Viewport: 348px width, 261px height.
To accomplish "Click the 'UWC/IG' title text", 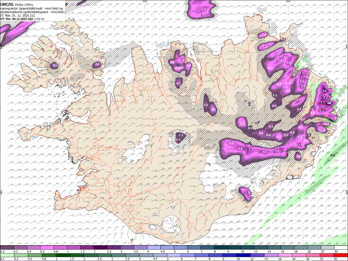I will [x=6, y=5].
